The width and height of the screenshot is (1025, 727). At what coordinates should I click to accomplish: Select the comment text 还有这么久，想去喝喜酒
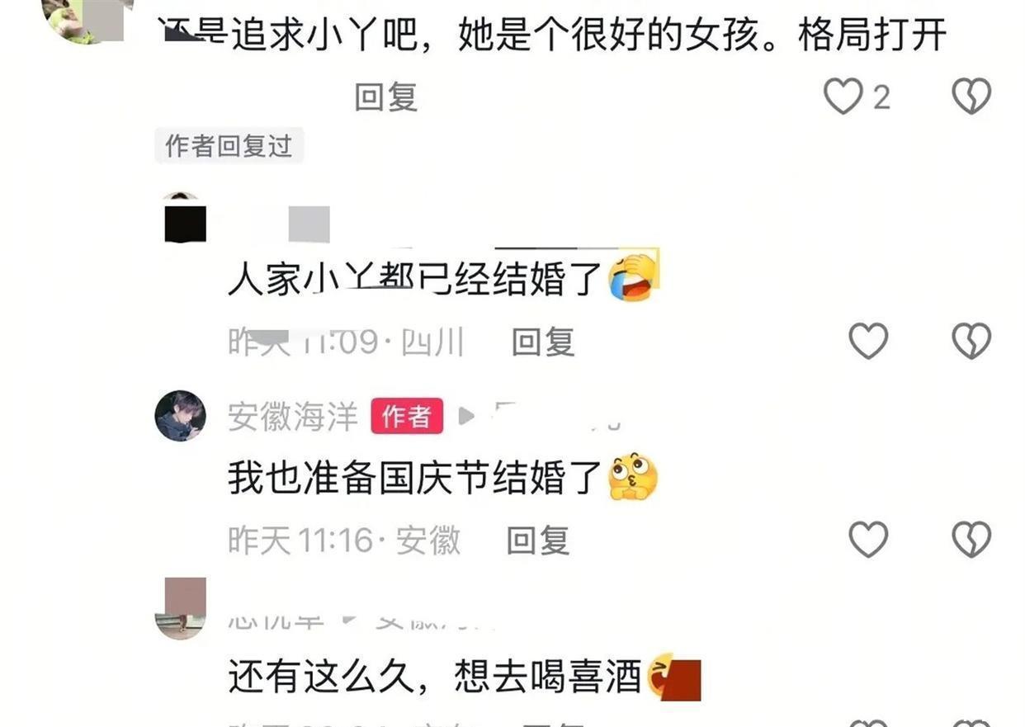435,678
